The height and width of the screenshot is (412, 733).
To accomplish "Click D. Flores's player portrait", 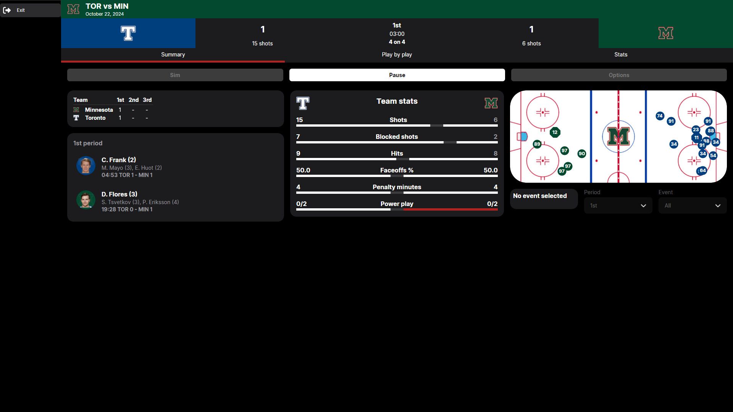I will click(x=86, y=200).
